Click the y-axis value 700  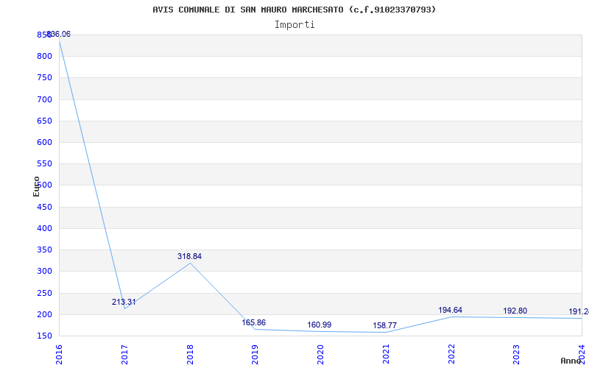[44, 99]
